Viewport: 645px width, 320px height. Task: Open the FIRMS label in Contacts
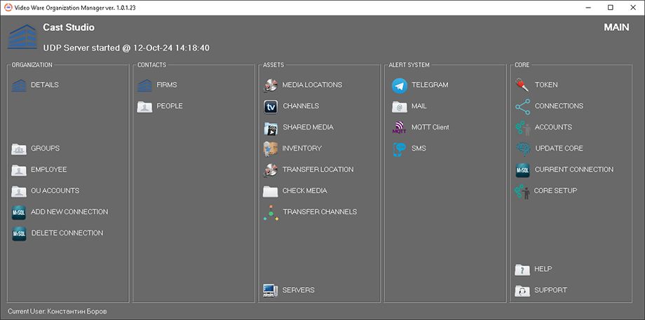[x=167, y=85]
